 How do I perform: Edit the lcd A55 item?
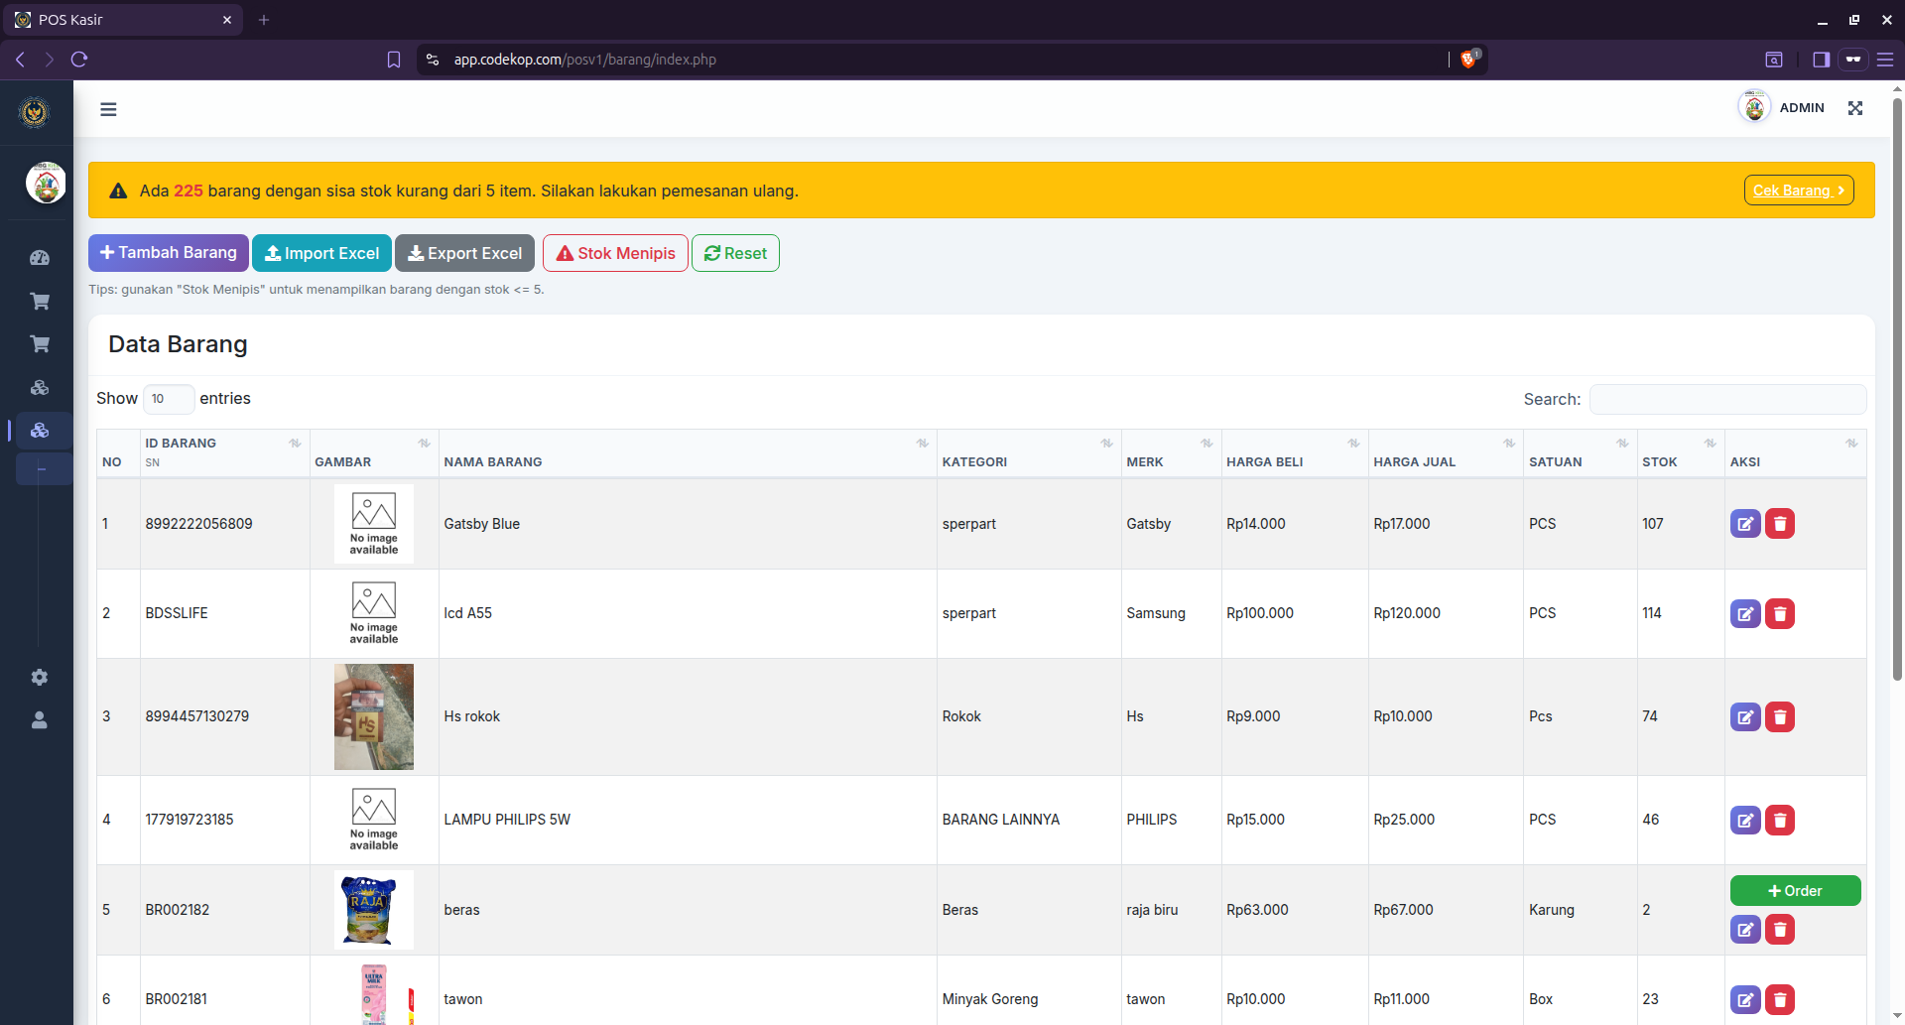click(x=1745, y=614)
